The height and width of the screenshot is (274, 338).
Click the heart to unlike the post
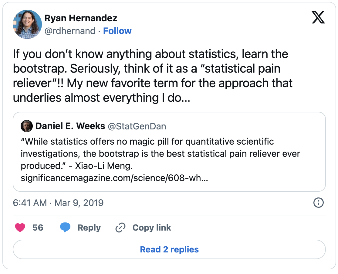[20, 228]
